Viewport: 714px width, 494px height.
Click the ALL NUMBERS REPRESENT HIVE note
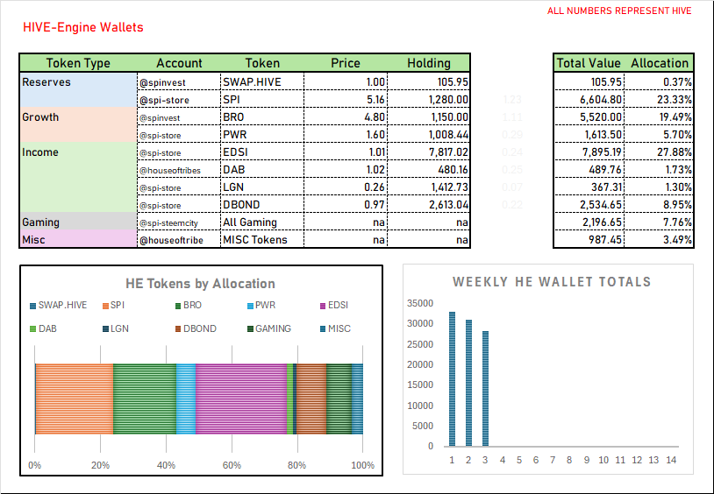(x=619, y=11)
